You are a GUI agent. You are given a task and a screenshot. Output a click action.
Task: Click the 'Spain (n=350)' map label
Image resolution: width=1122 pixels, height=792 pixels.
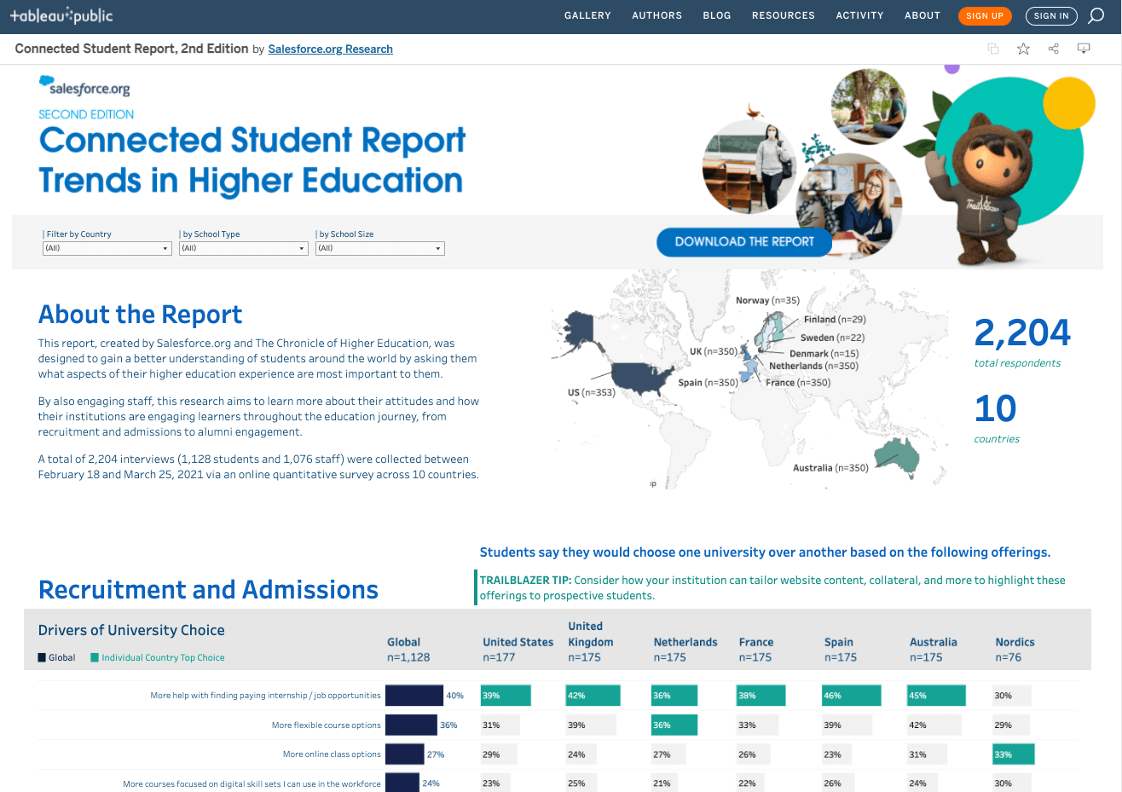pyautogui.click(x=708, y=383)
